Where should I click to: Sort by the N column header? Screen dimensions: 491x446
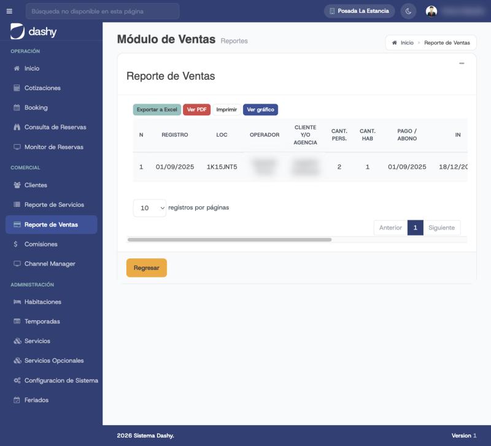point(141,135)
